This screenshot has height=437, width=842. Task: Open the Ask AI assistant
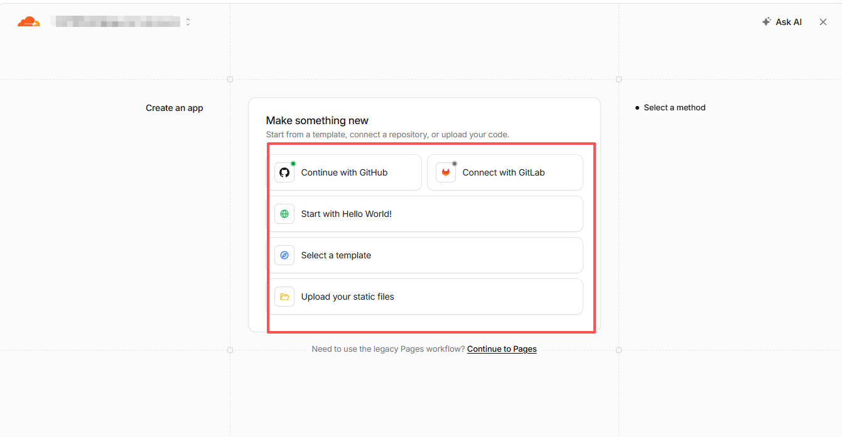pyautogui.click(x=782, y=22)
